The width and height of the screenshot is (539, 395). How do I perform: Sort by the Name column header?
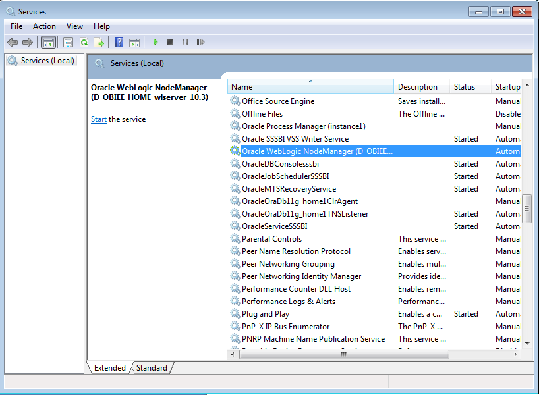tap(310, 86)
